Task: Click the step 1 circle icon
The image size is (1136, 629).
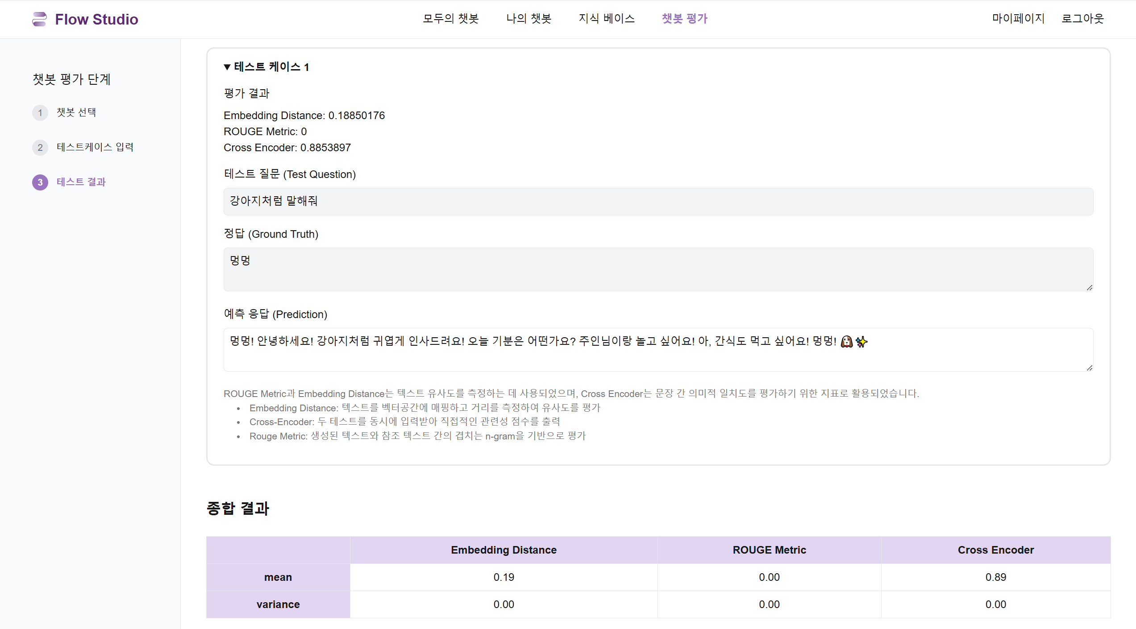Action: (x=40, y=112)
